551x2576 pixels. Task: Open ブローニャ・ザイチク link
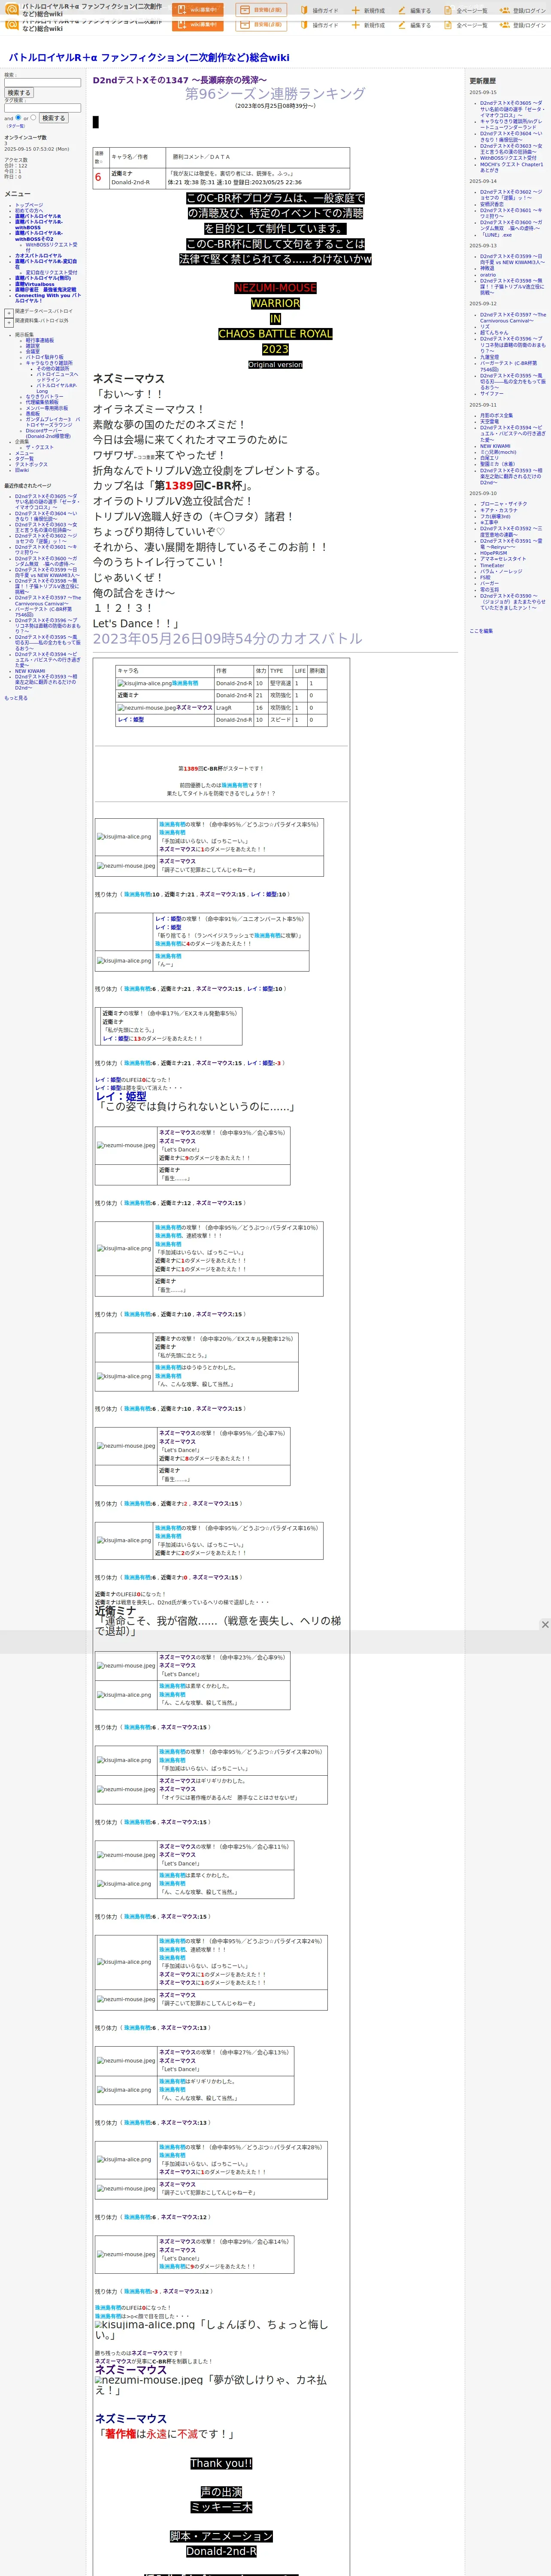[503, 504]
